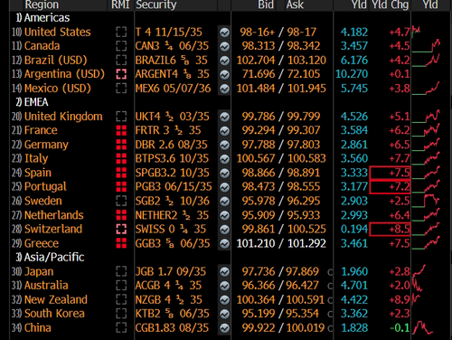Open chart icon for Canada CAN3 06/35
This screenshot has width=452, height=340.
click(224, 46)
